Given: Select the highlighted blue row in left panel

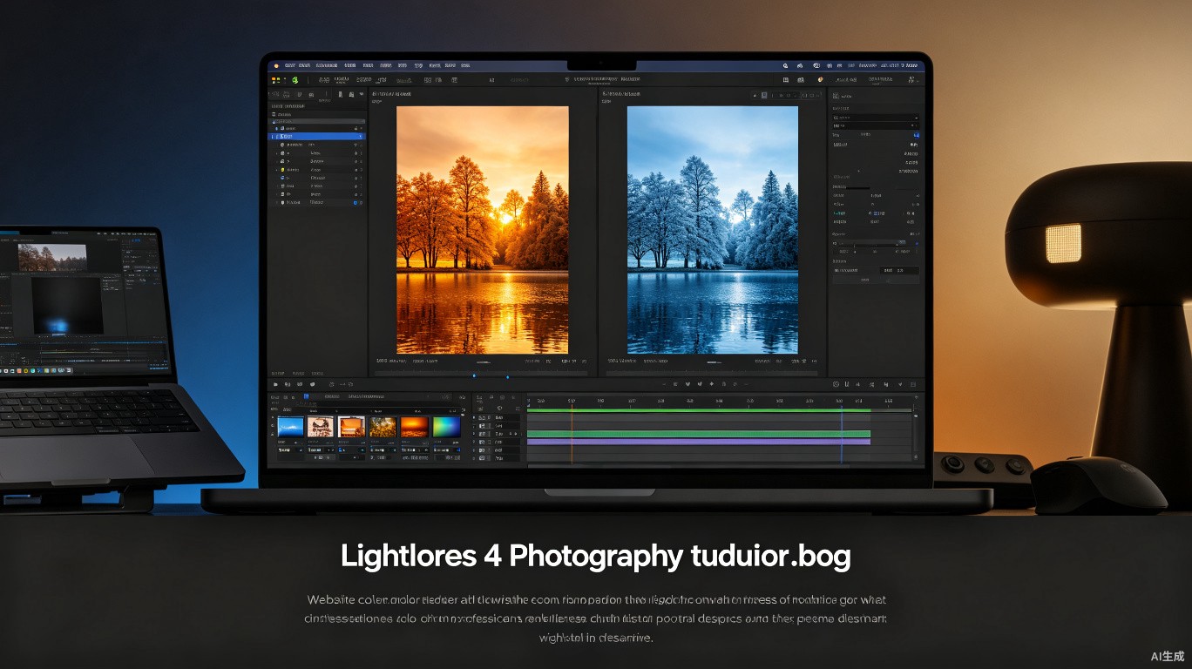Looking at the screenshot, I should coord(317,137).
